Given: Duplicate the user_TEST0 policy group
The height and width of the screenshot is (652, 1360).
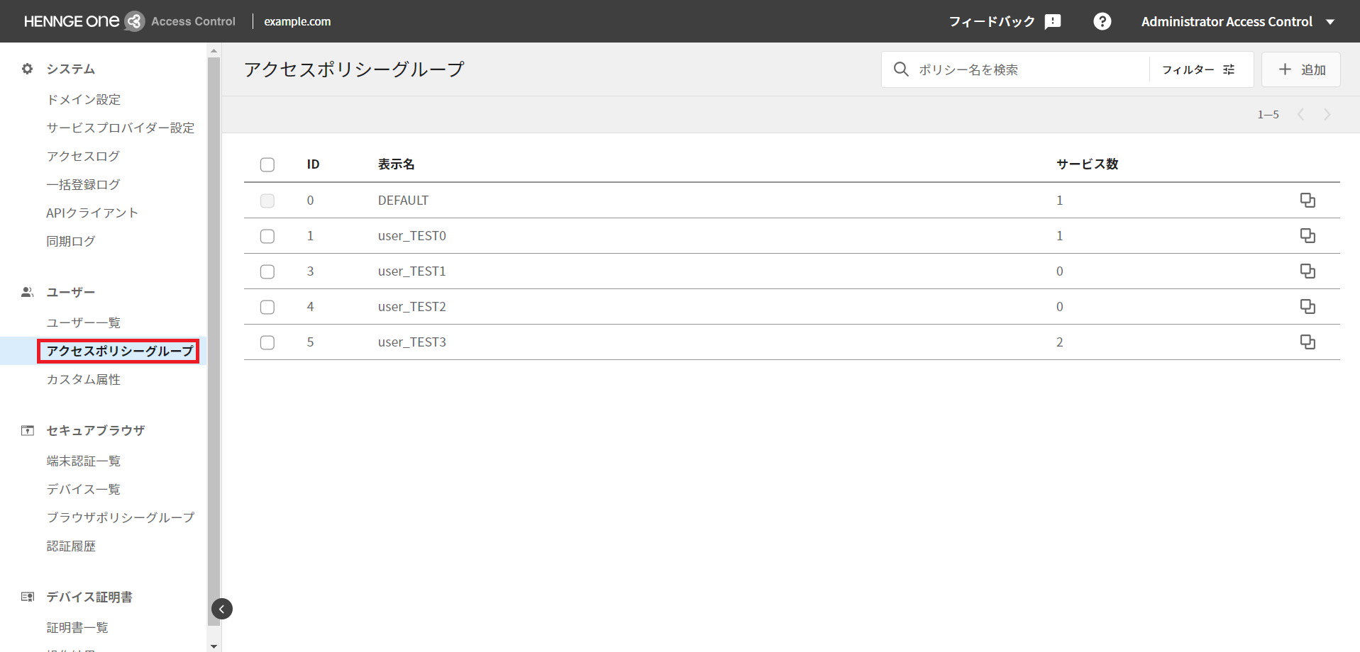Looking at the screenshot, I should pos(1307,236).
